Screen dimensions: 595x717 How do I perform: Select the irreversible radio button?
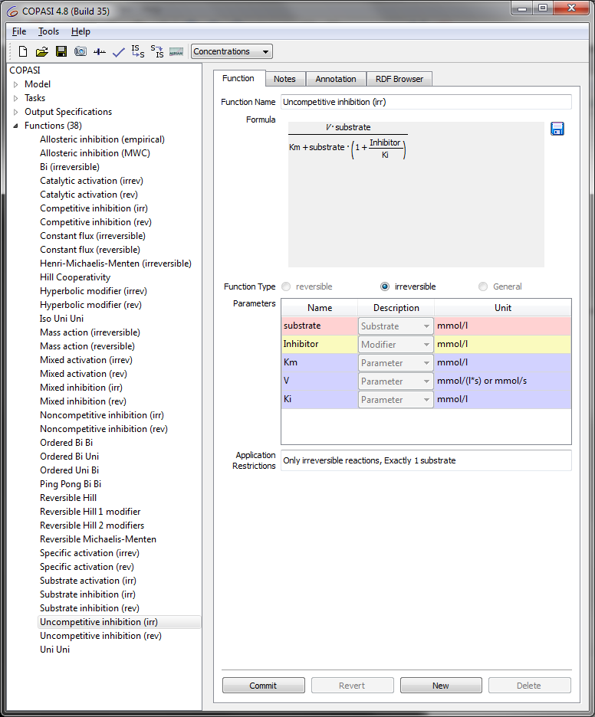pos(385,286)
